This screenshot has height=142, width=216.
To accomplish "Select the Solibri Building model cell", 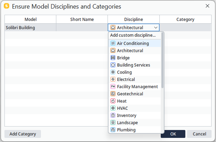I will tap(31, 28).
